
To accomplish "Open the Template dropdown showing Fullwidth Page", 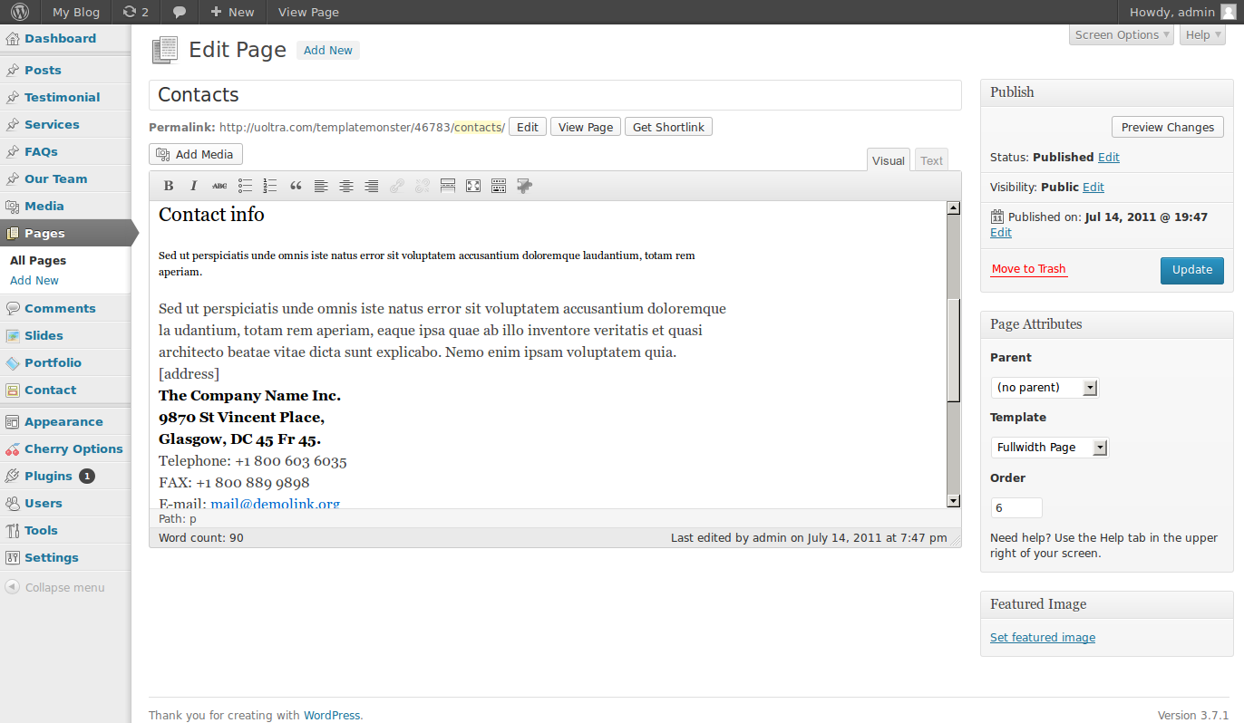I will 1050,448.
